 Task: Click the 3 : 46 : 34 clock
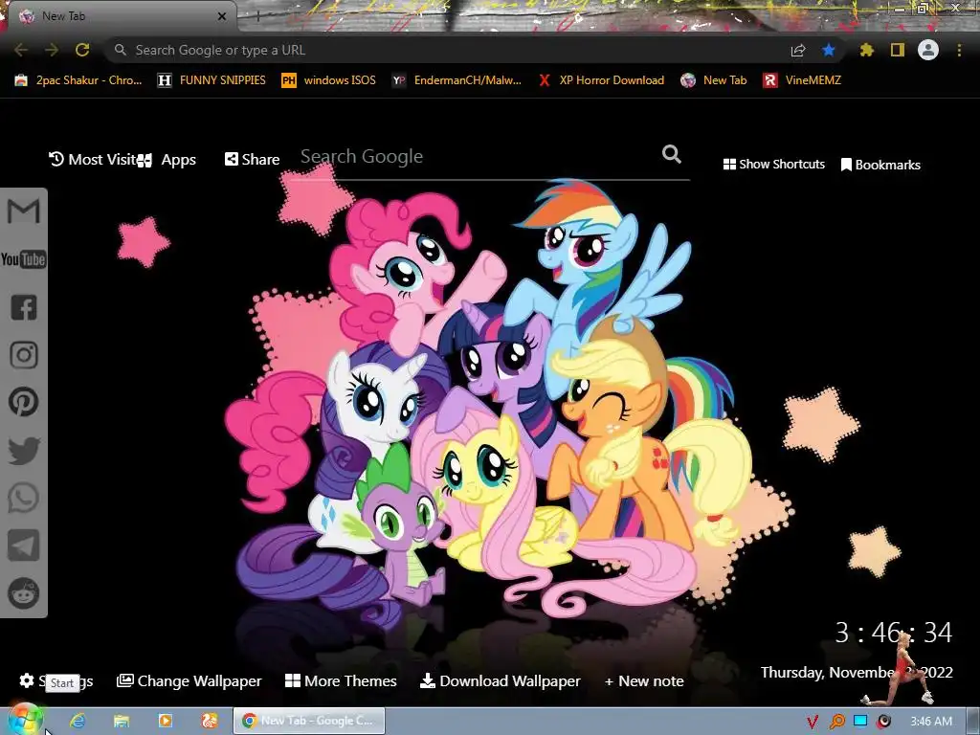893,633
